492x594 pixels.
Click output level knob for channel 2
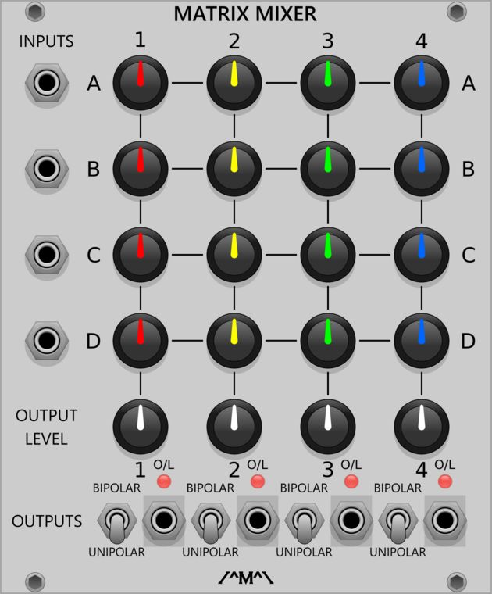pos(234,427)
